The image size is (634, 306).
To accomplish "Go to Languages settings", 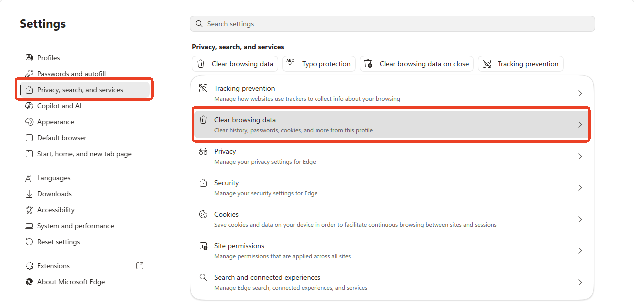I will pyautogui.click(x=85, y=178).
